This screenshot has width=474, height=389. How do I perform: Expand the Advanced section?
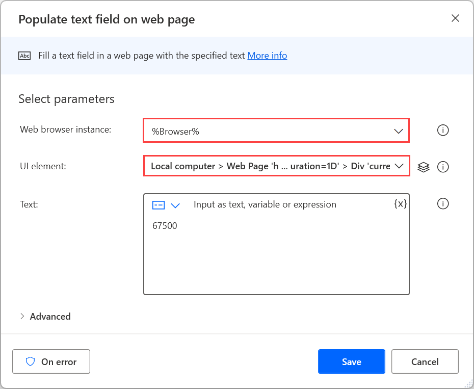45,316
